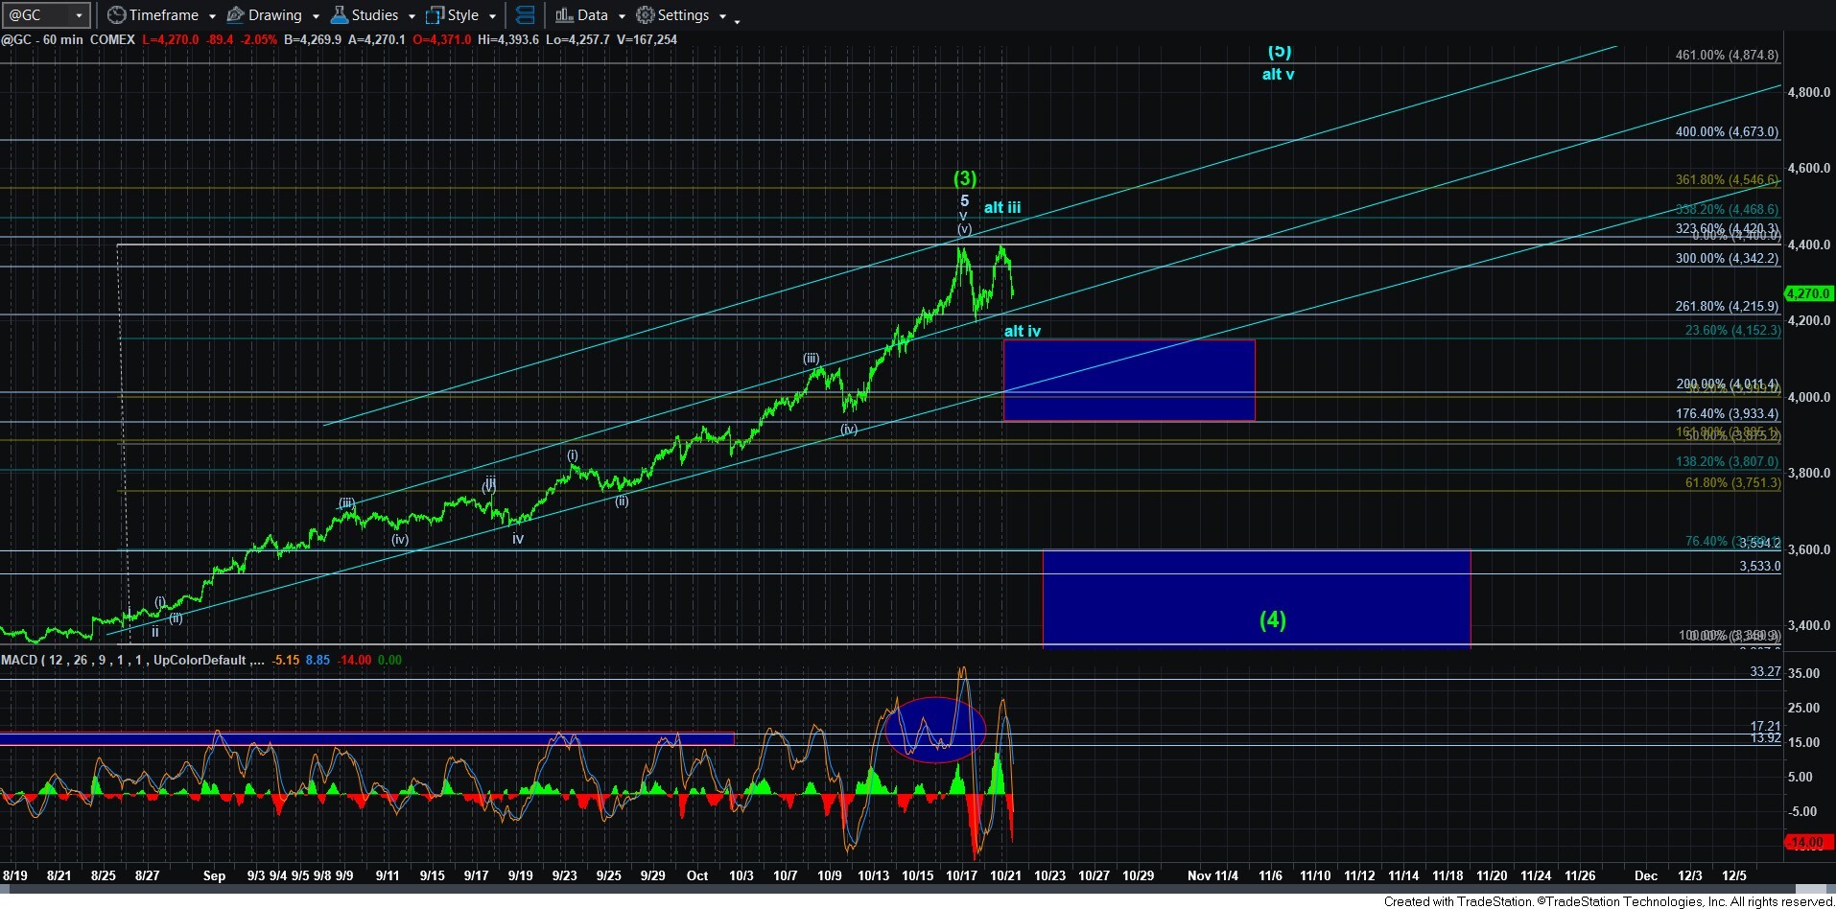Expand the dropdown arrow beside Drawing
The width and height of the screenshot is (1836, 909).
click(x=316, y=16)
